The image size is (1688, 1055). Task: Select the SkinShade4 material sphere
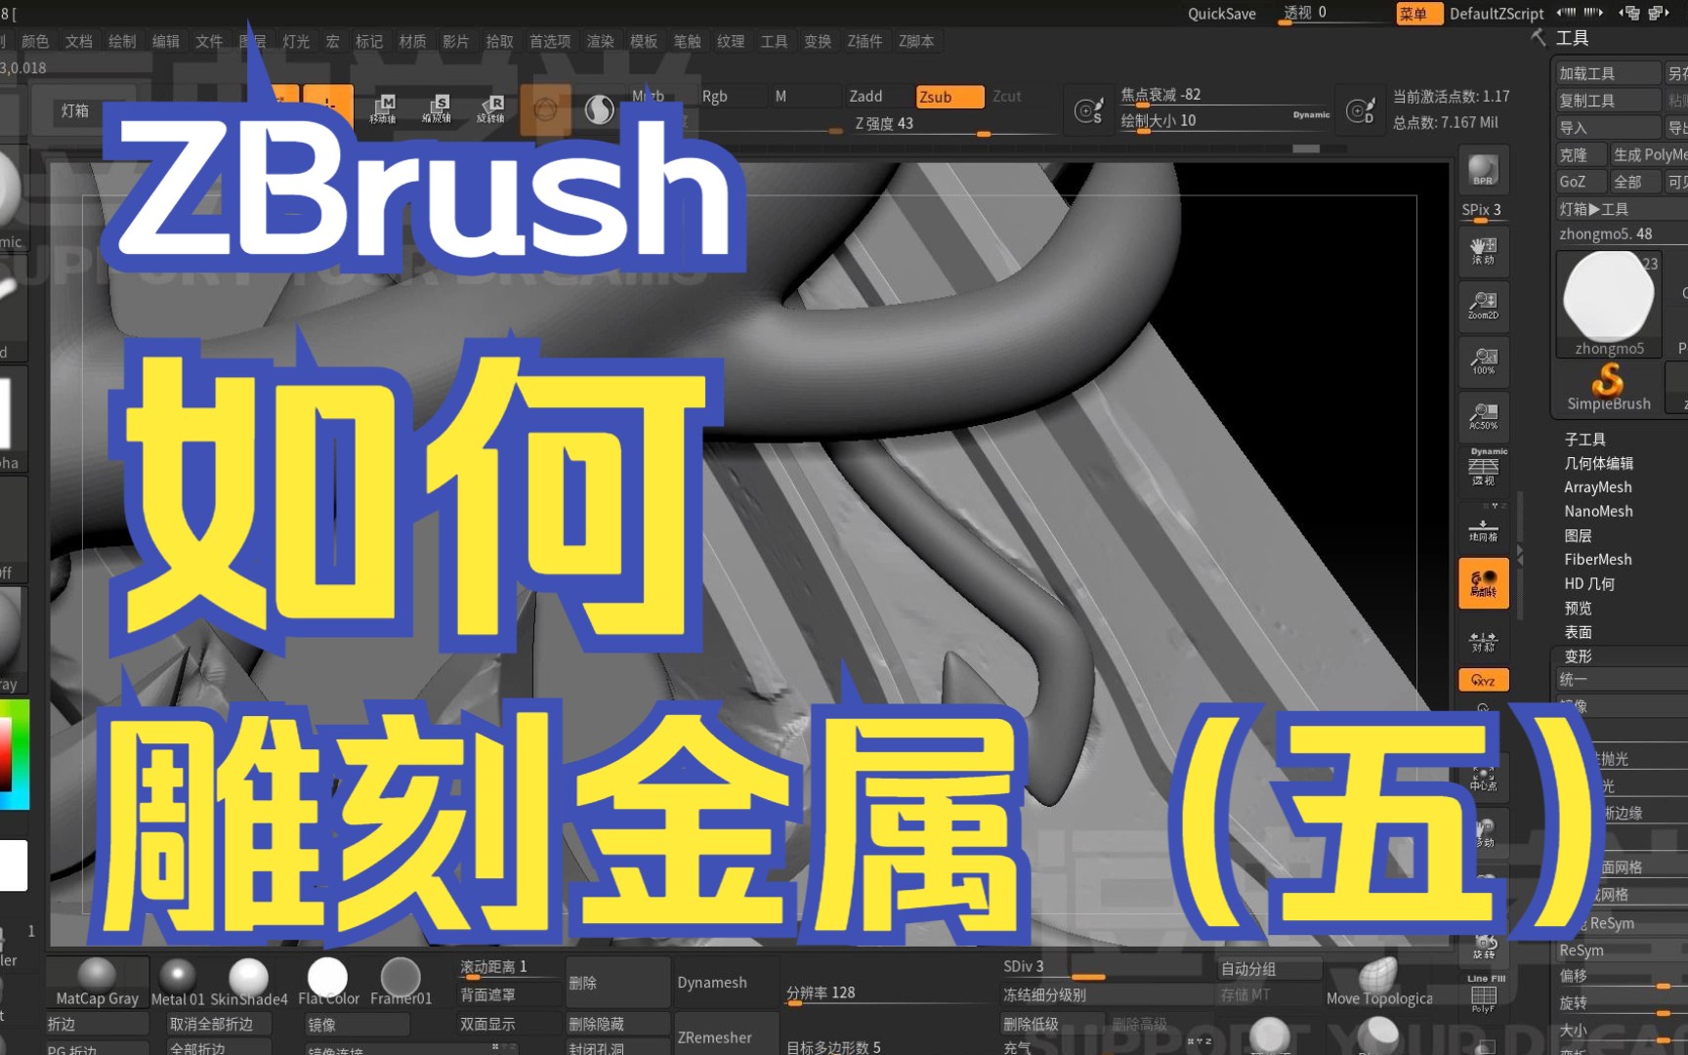point(249,981)
